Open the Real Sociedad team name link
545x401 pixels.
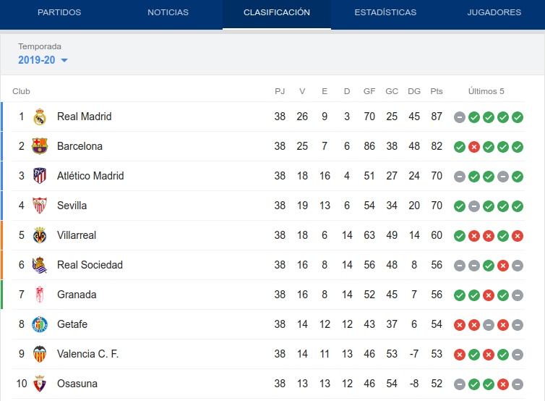point(90,265)
